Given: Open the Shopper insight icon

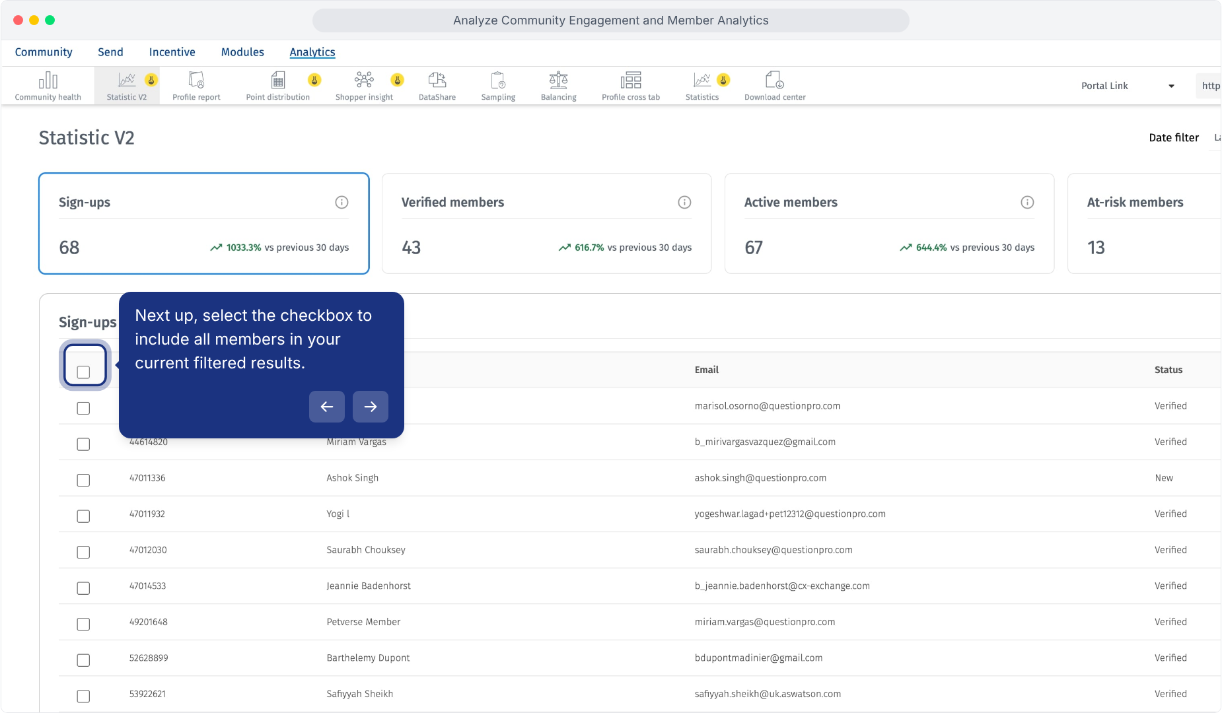Looking at the screenshot, I should coord(364,80).
